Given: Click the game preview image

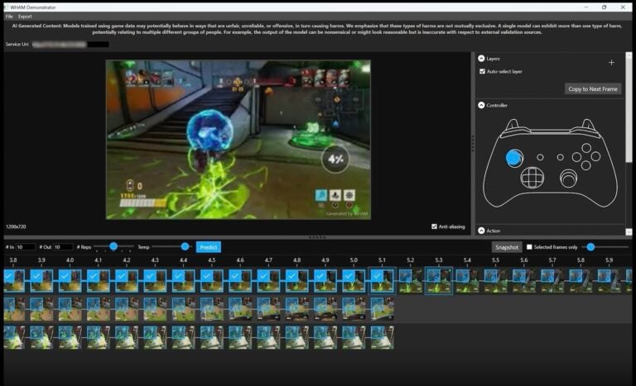Looking at the screenshot, I should (x=238, y=140).
